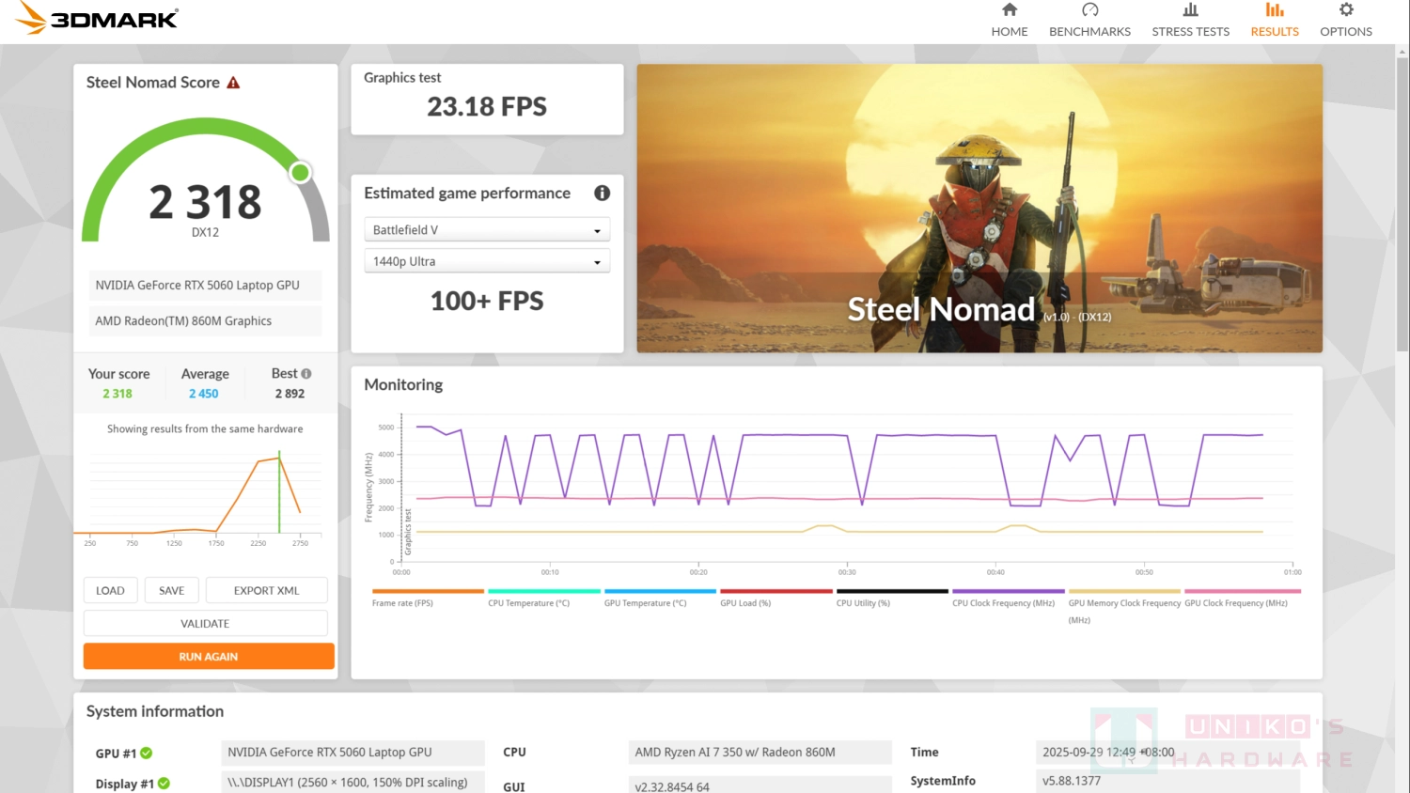Toggle the pink GPU Clock Frequency legend swatch
Image resolution: width=1410 pixels, height=793 pixels.
(x=1243, y=591)
